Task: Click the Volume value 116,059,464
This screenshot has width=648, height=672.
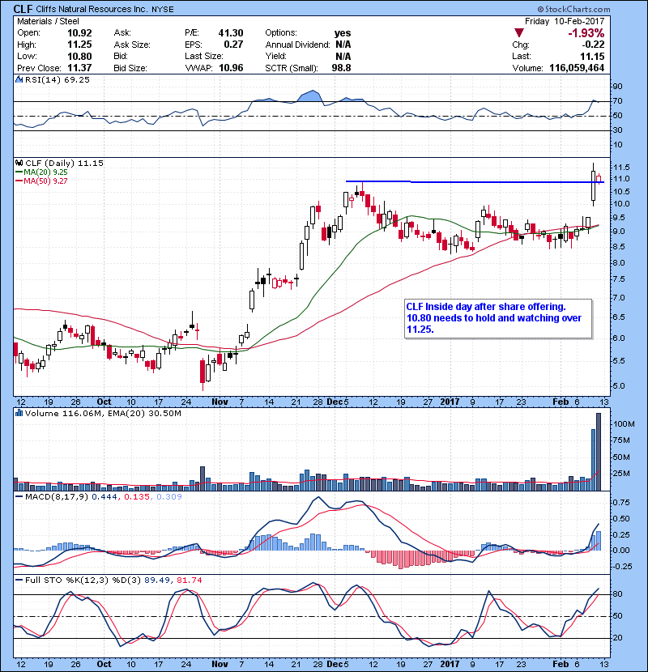Action: [577, 68]
